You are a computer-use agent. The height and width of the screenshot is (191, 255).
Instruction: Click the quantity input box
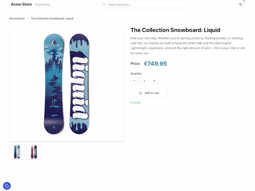point(144,81)
